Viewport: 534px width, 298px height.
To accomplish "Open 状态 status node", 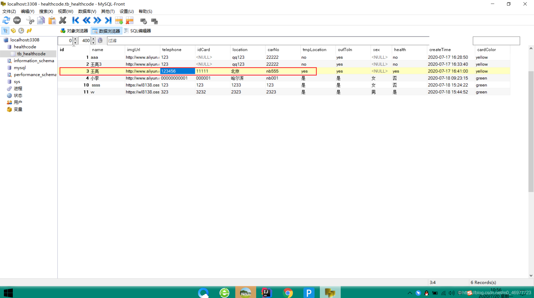I will (18, 95).
